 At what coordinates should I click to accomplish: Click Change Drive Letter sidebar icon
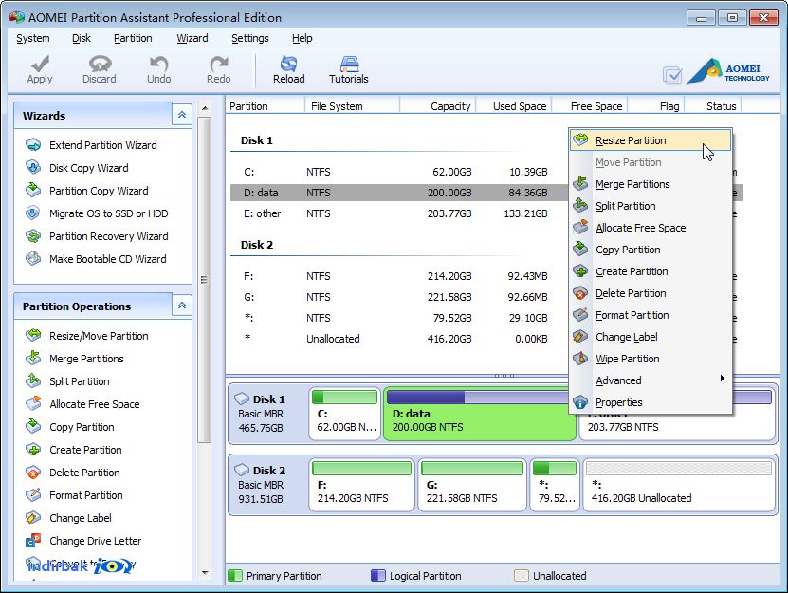point(33,541)
